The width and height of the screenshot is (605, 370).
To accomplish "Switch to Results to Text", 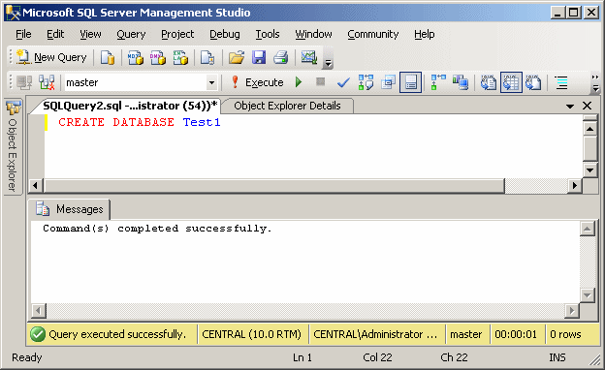I will (x=489, y=82).
